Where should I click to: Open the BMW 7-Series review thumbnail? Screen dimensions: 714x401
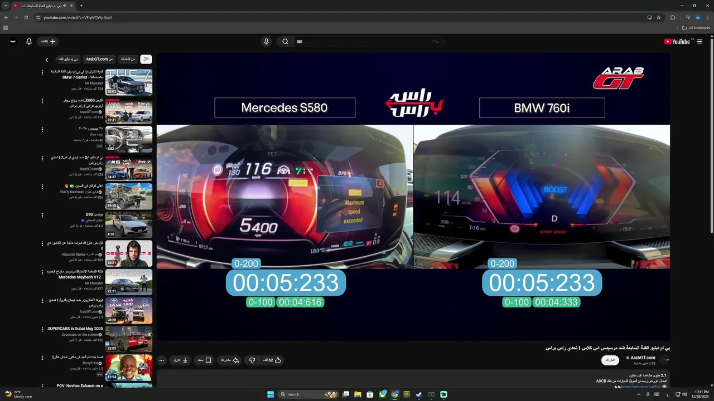coord(129,82)
